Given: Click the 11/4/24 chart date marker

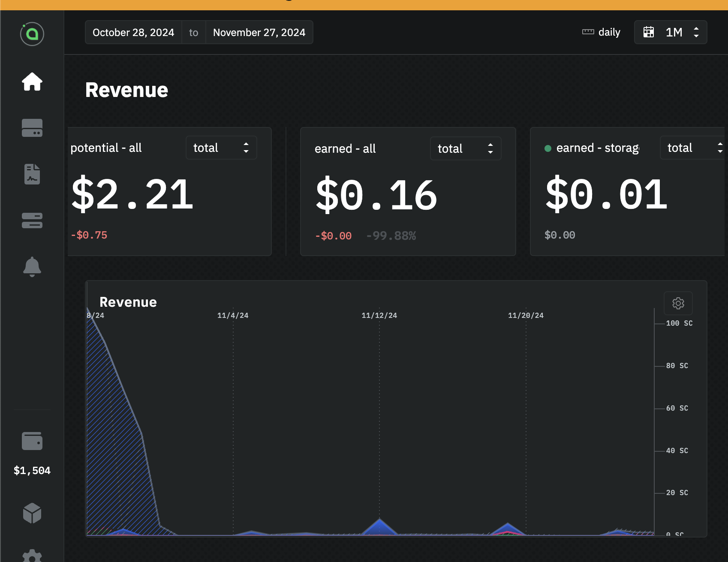Looking at the screenshot, I should [x=233, y=315].
